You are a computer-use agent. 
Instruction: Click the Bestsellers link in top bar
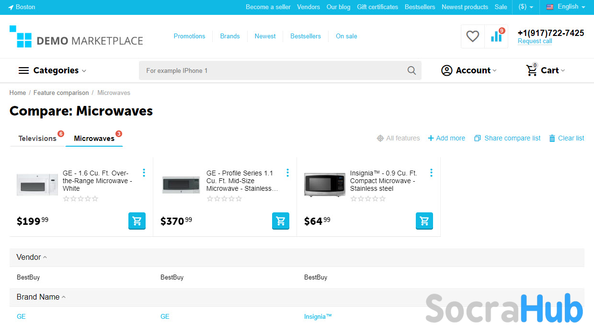tap(420, 7)
